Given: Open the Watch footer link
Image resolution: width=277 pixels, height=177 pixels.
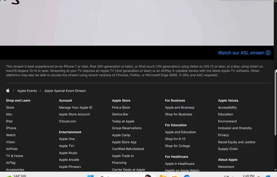Looking at the screenshot, I should click(11, 135).
